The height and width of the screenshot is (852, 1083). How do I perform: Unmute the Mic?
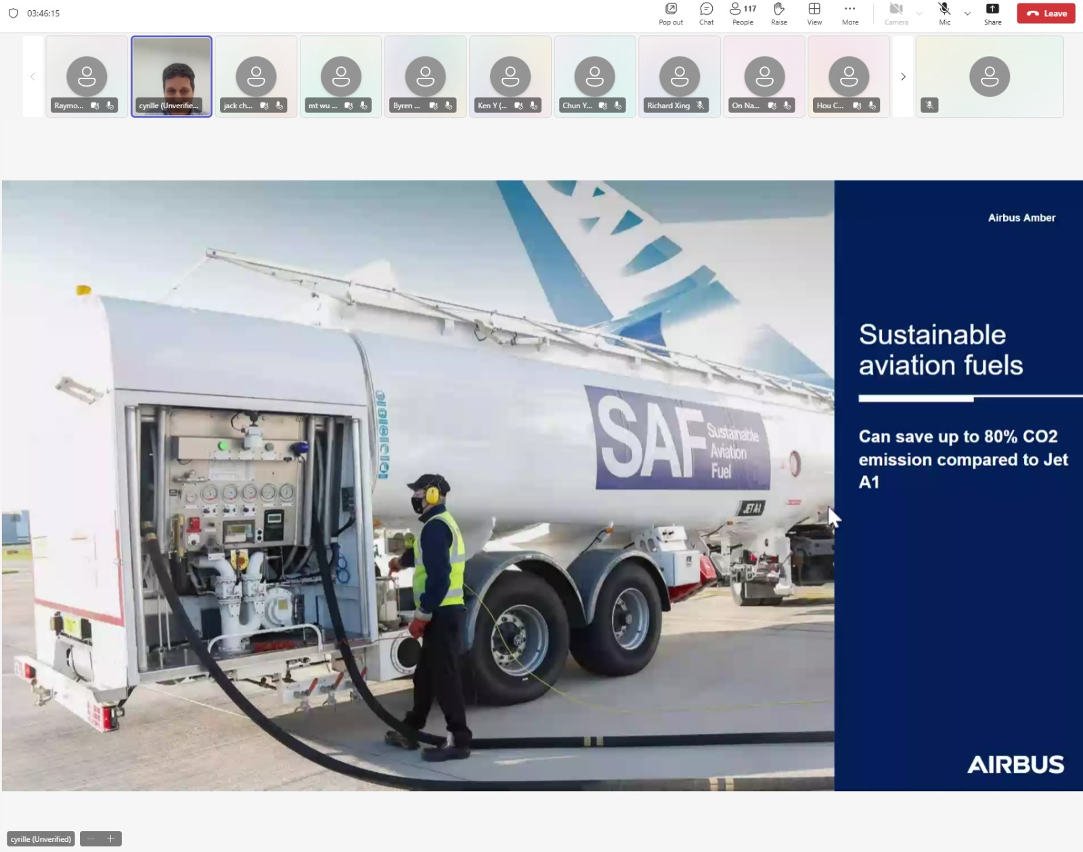pyautogui.click(x=944, y=14)
